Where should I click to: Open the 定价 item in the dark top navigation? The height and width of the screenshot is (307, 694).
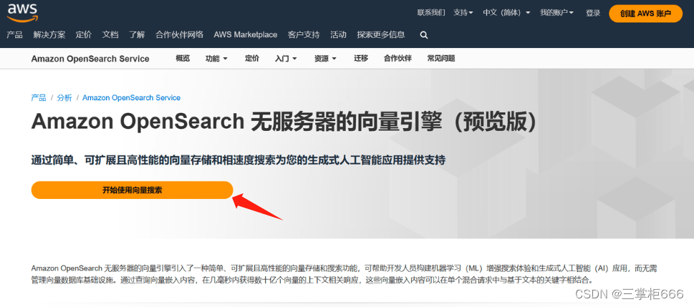point(84,34)
